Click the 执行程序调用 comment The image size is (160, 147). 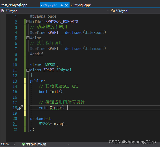tap(46, 43)
